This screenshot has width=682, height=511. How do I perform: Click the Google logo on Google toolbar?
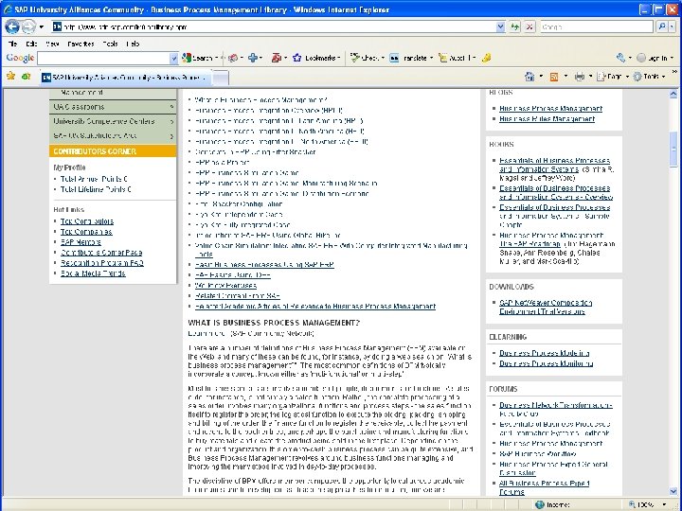(20, 58)
